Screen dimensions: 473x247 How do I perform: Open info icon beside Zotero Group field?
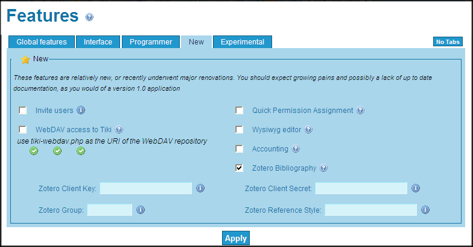coord(141,210)
